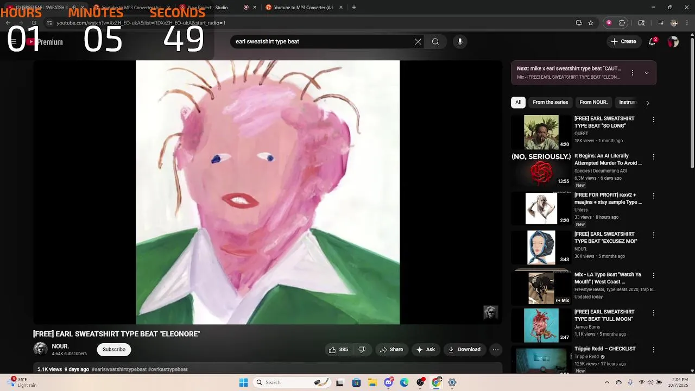Open rexv2 + maajins sample type beat title
Screen dimensions: 695x391
click(608, 198)
